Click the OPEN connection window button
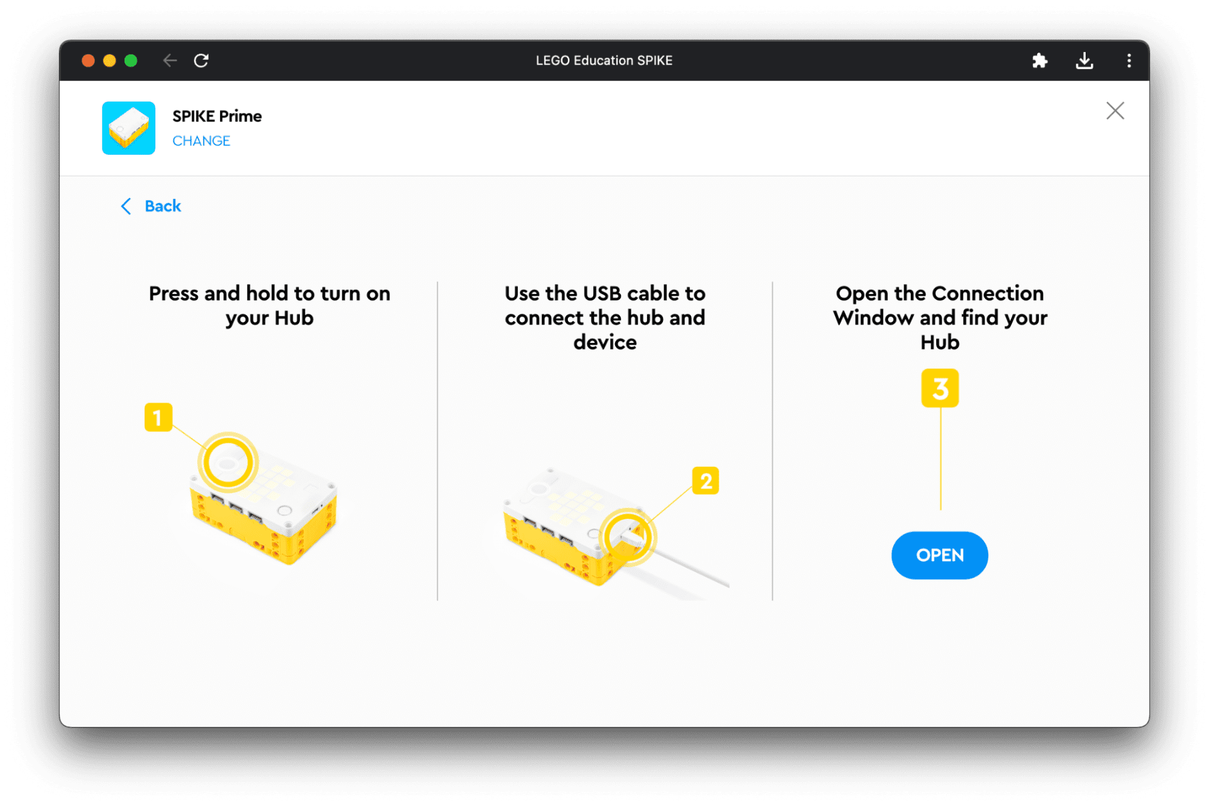The image size is (1209, 806). point(940,555)
